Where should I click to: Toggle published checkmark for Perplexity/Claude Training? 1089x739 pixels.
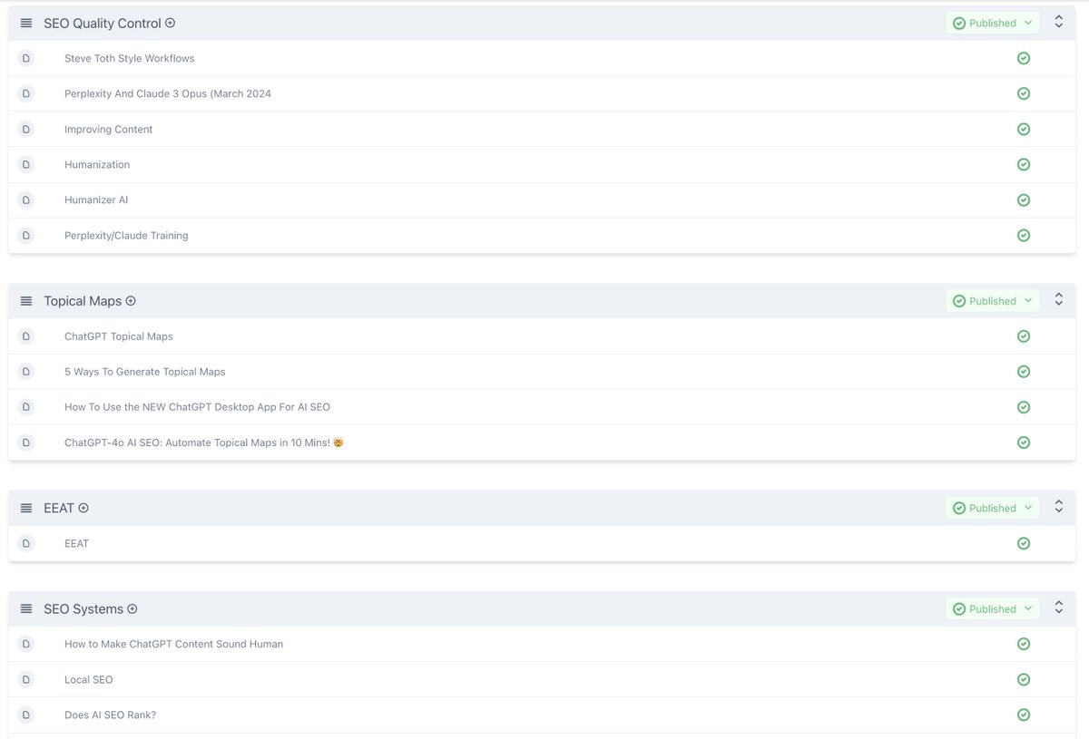(x=1024, y=235)
